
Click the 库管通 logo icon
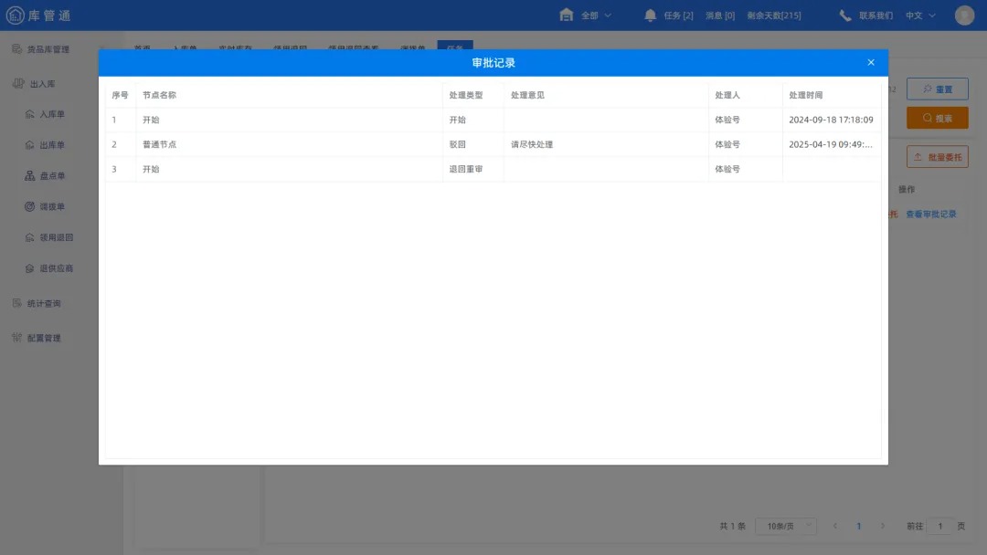[x=16, y=16]
